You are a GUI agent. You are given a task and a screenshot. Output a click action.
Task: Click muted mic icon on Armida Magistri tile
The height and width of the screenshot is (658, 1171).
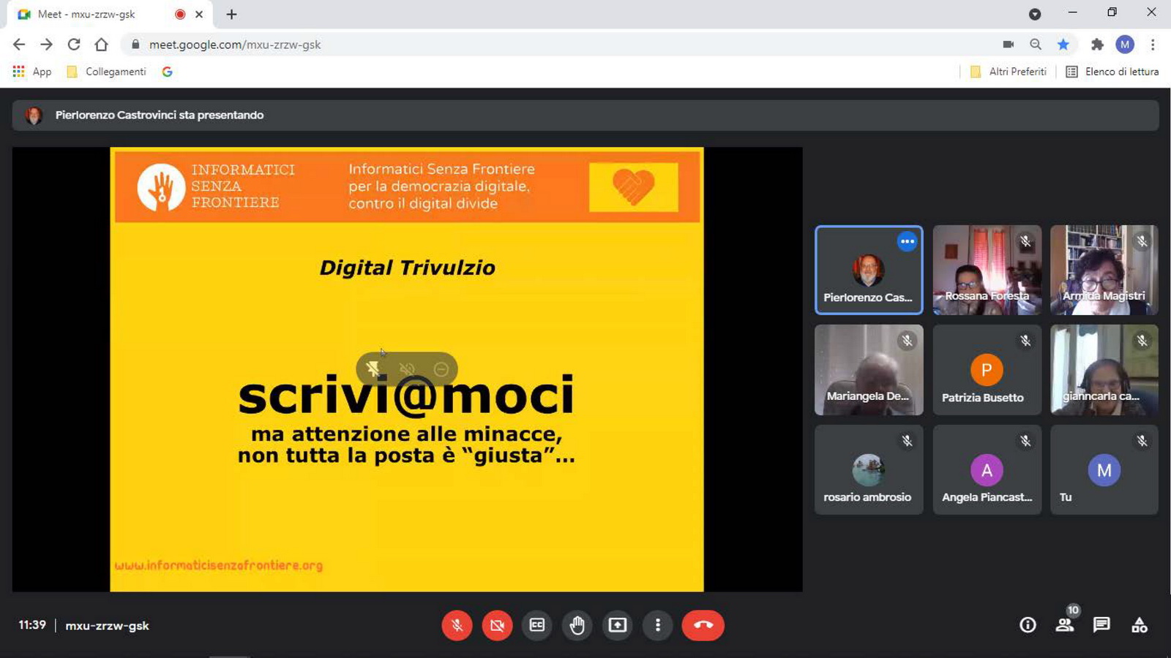pos(1142,241)
